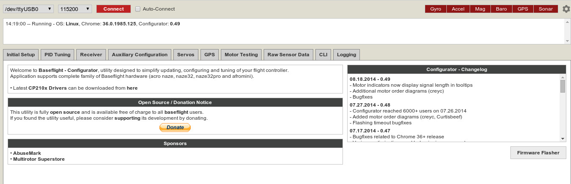Click the changelog scroll down arrow
The height and width of the screenshot is (184, 571).
(x=563, y=139)
